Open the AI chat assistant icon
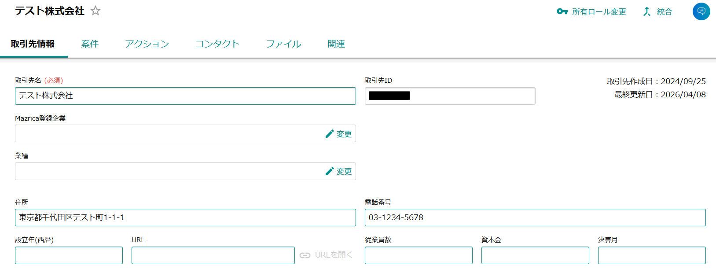 coord(701,11)
